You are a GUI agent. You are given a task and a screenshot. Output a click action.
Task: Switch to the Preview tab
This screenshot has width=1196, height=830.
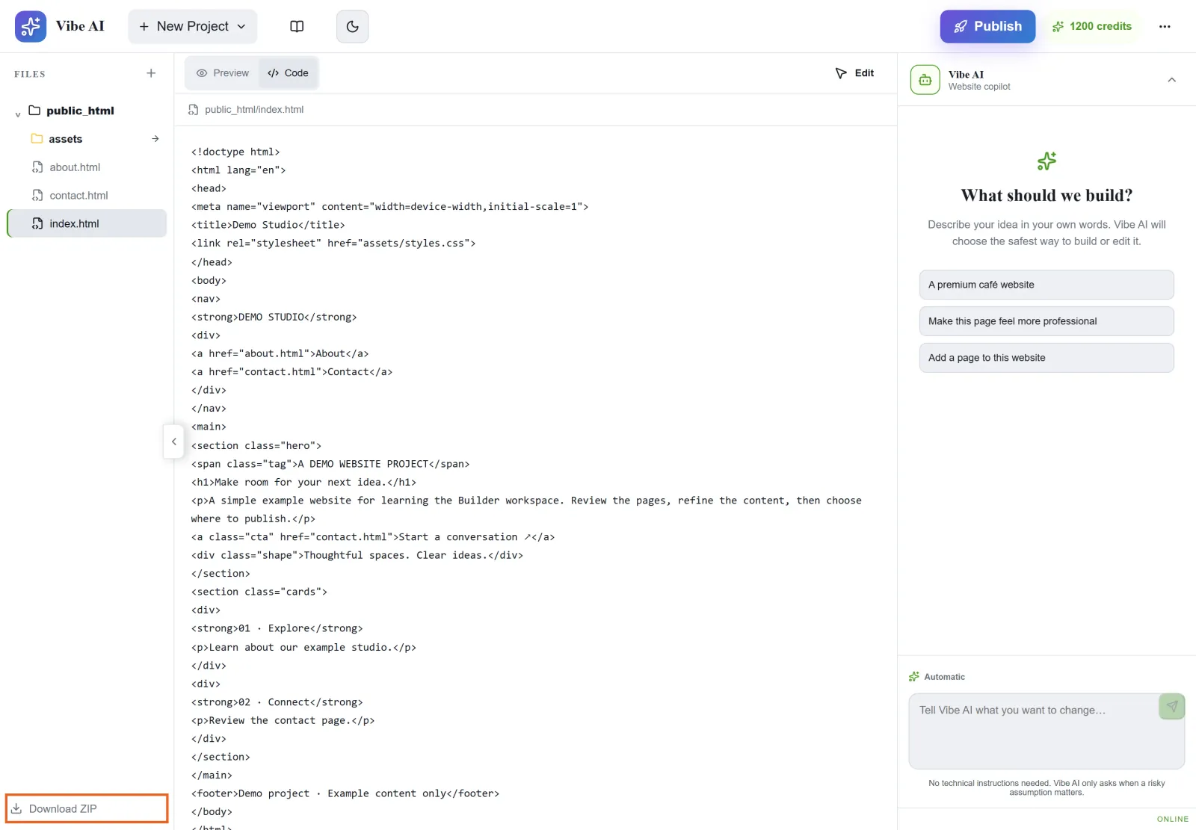222,73
